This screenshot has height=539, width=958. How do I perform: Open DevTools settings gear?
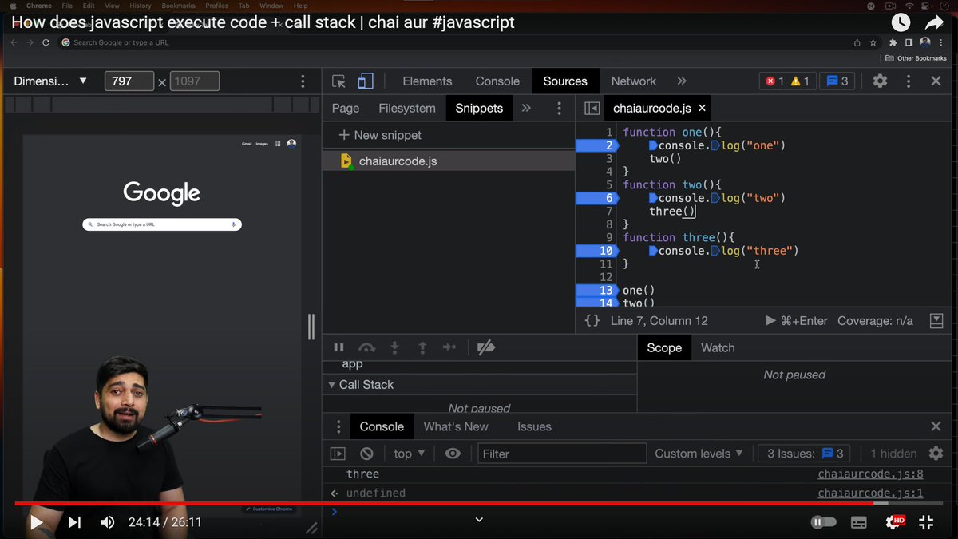[880, 81]
